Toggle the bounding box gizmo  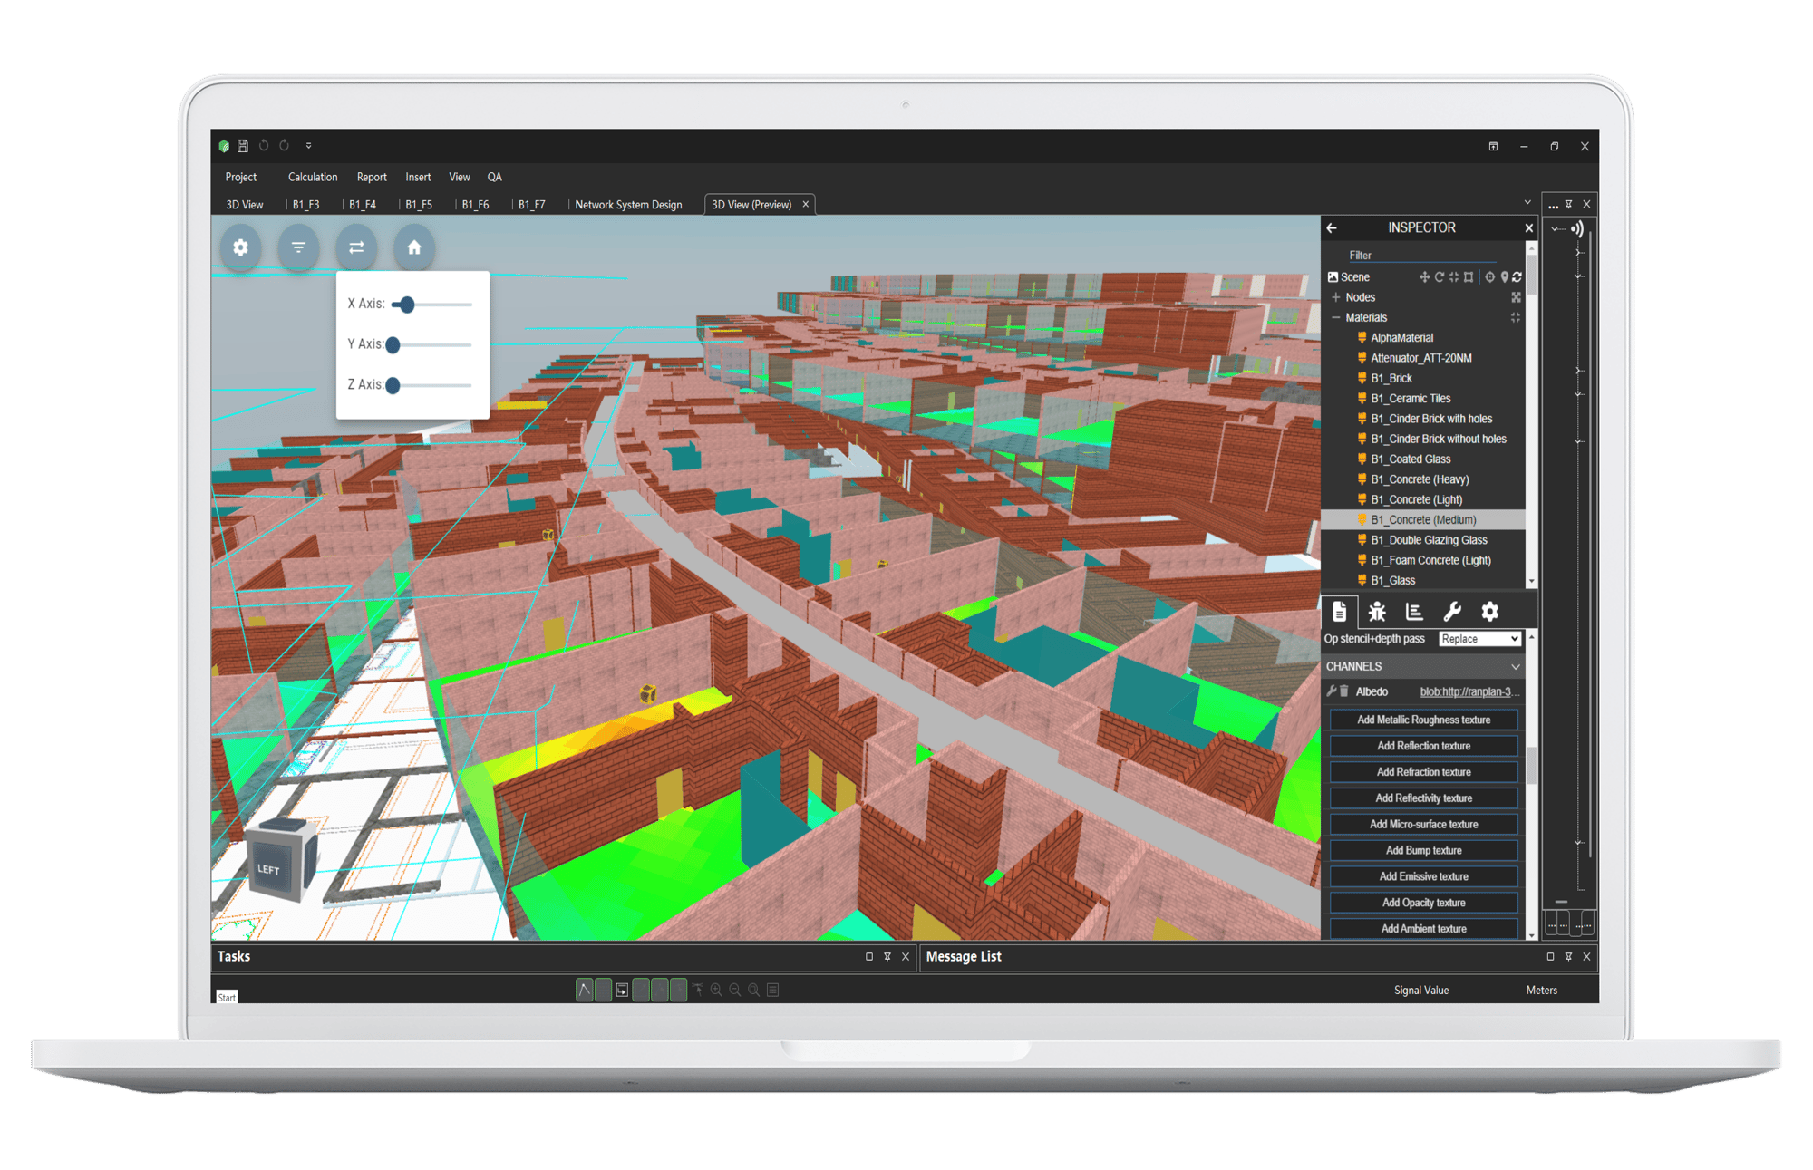click(x=1469, y=277)
